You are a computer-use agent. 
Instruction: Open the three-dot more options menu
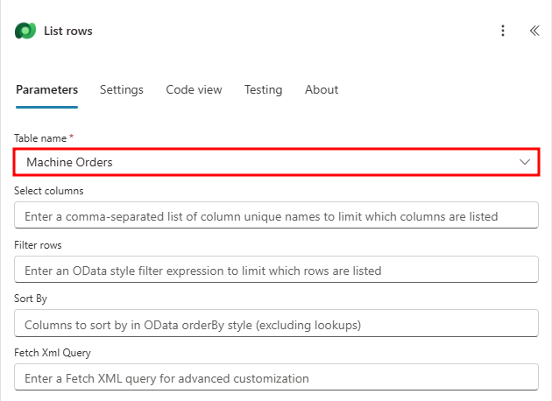click(x=503, y=31)
